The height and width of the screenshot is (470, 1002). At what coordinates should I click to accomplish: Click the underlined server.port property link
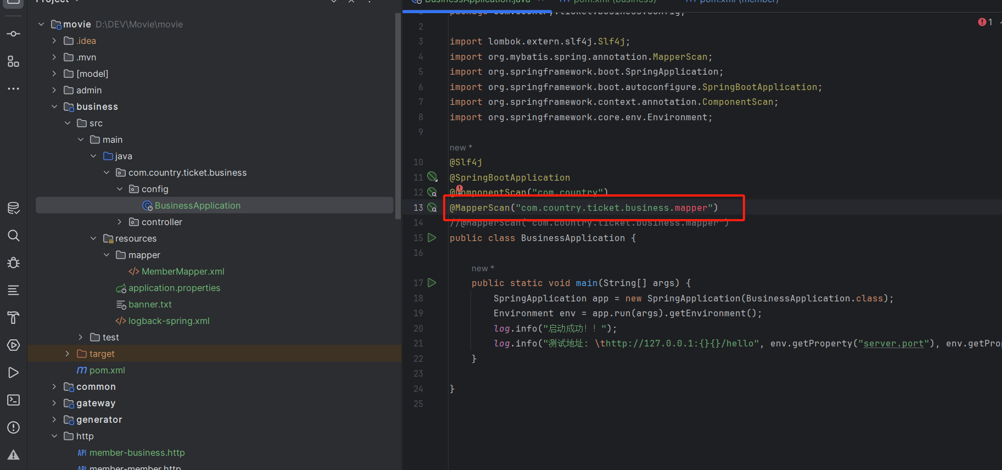894,343
